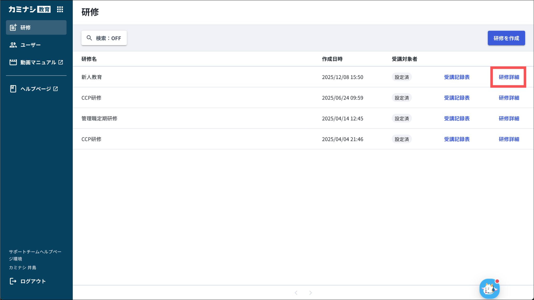Open 研修詳細 for 管理職定期研修

coord(509,119)
